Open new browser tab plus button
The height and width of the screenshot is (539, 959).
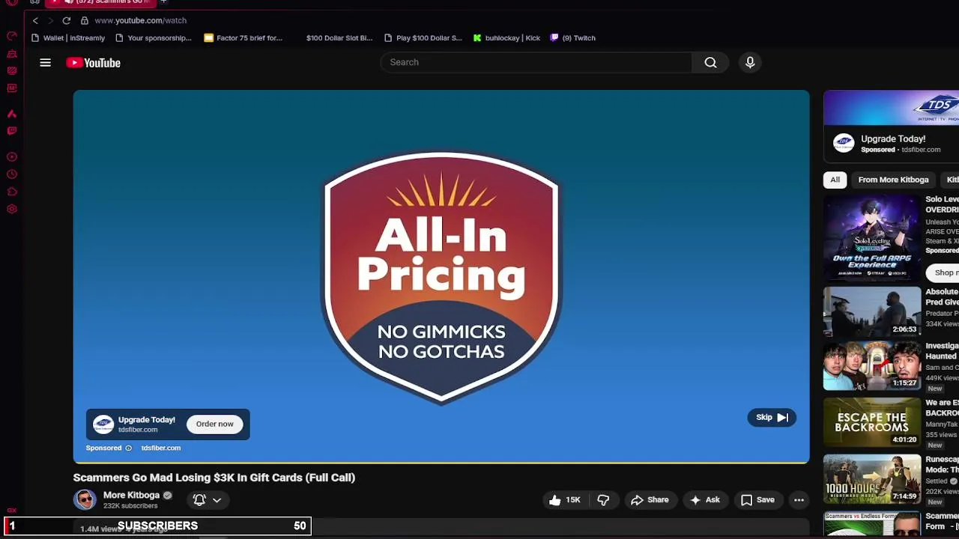coord(163,2)
